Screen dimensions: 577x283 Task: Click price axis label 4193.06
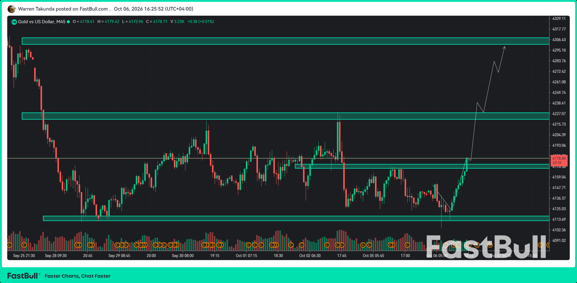559,146
